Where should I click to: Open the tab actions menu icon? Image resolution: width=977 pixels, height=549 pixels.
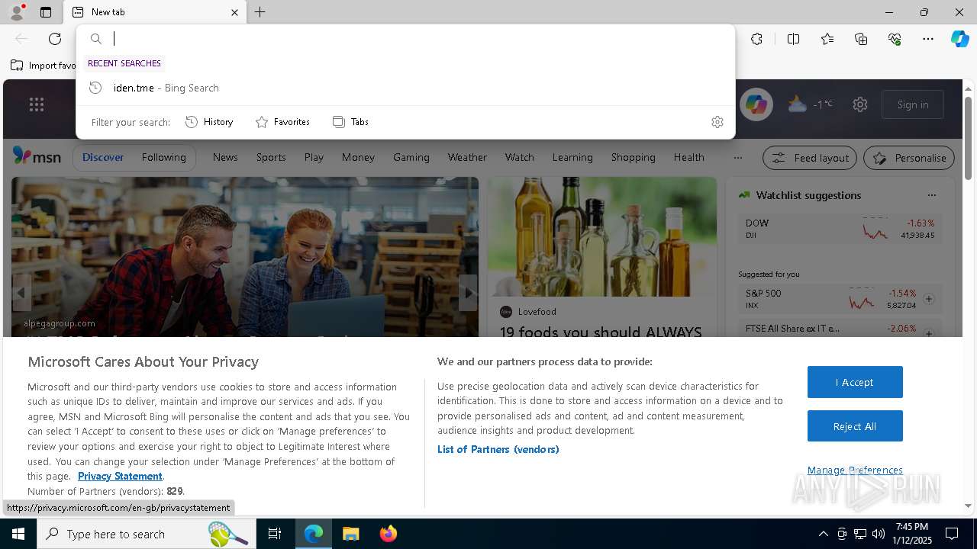pos(46,12)
